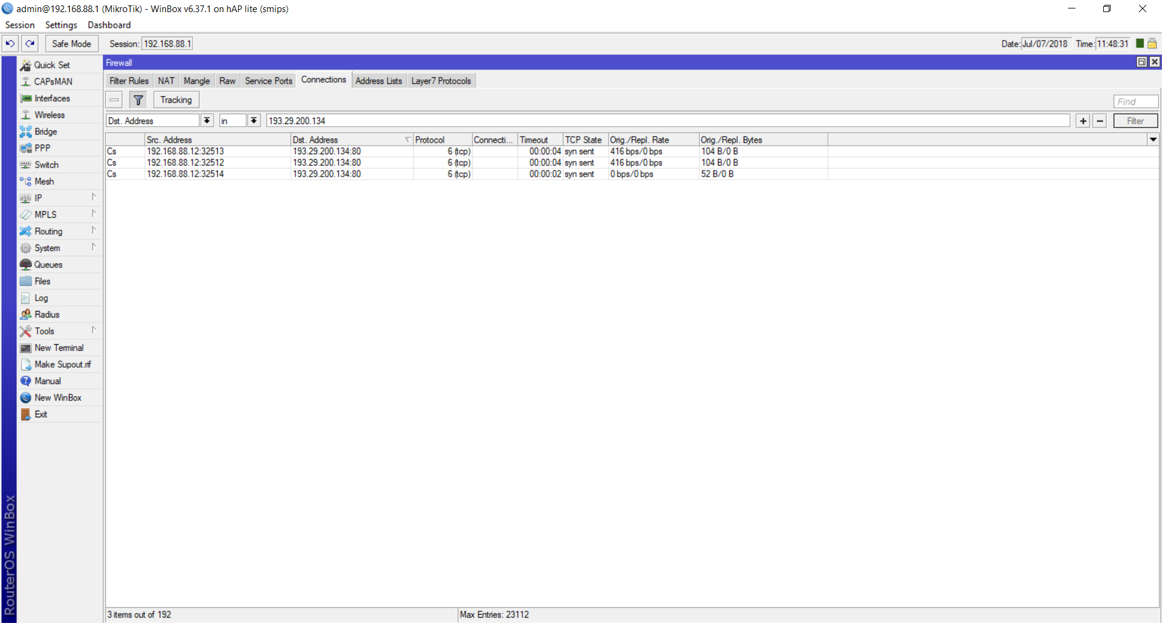Switch to Mangle tab
1162x623 pixels.
[197, 81]
